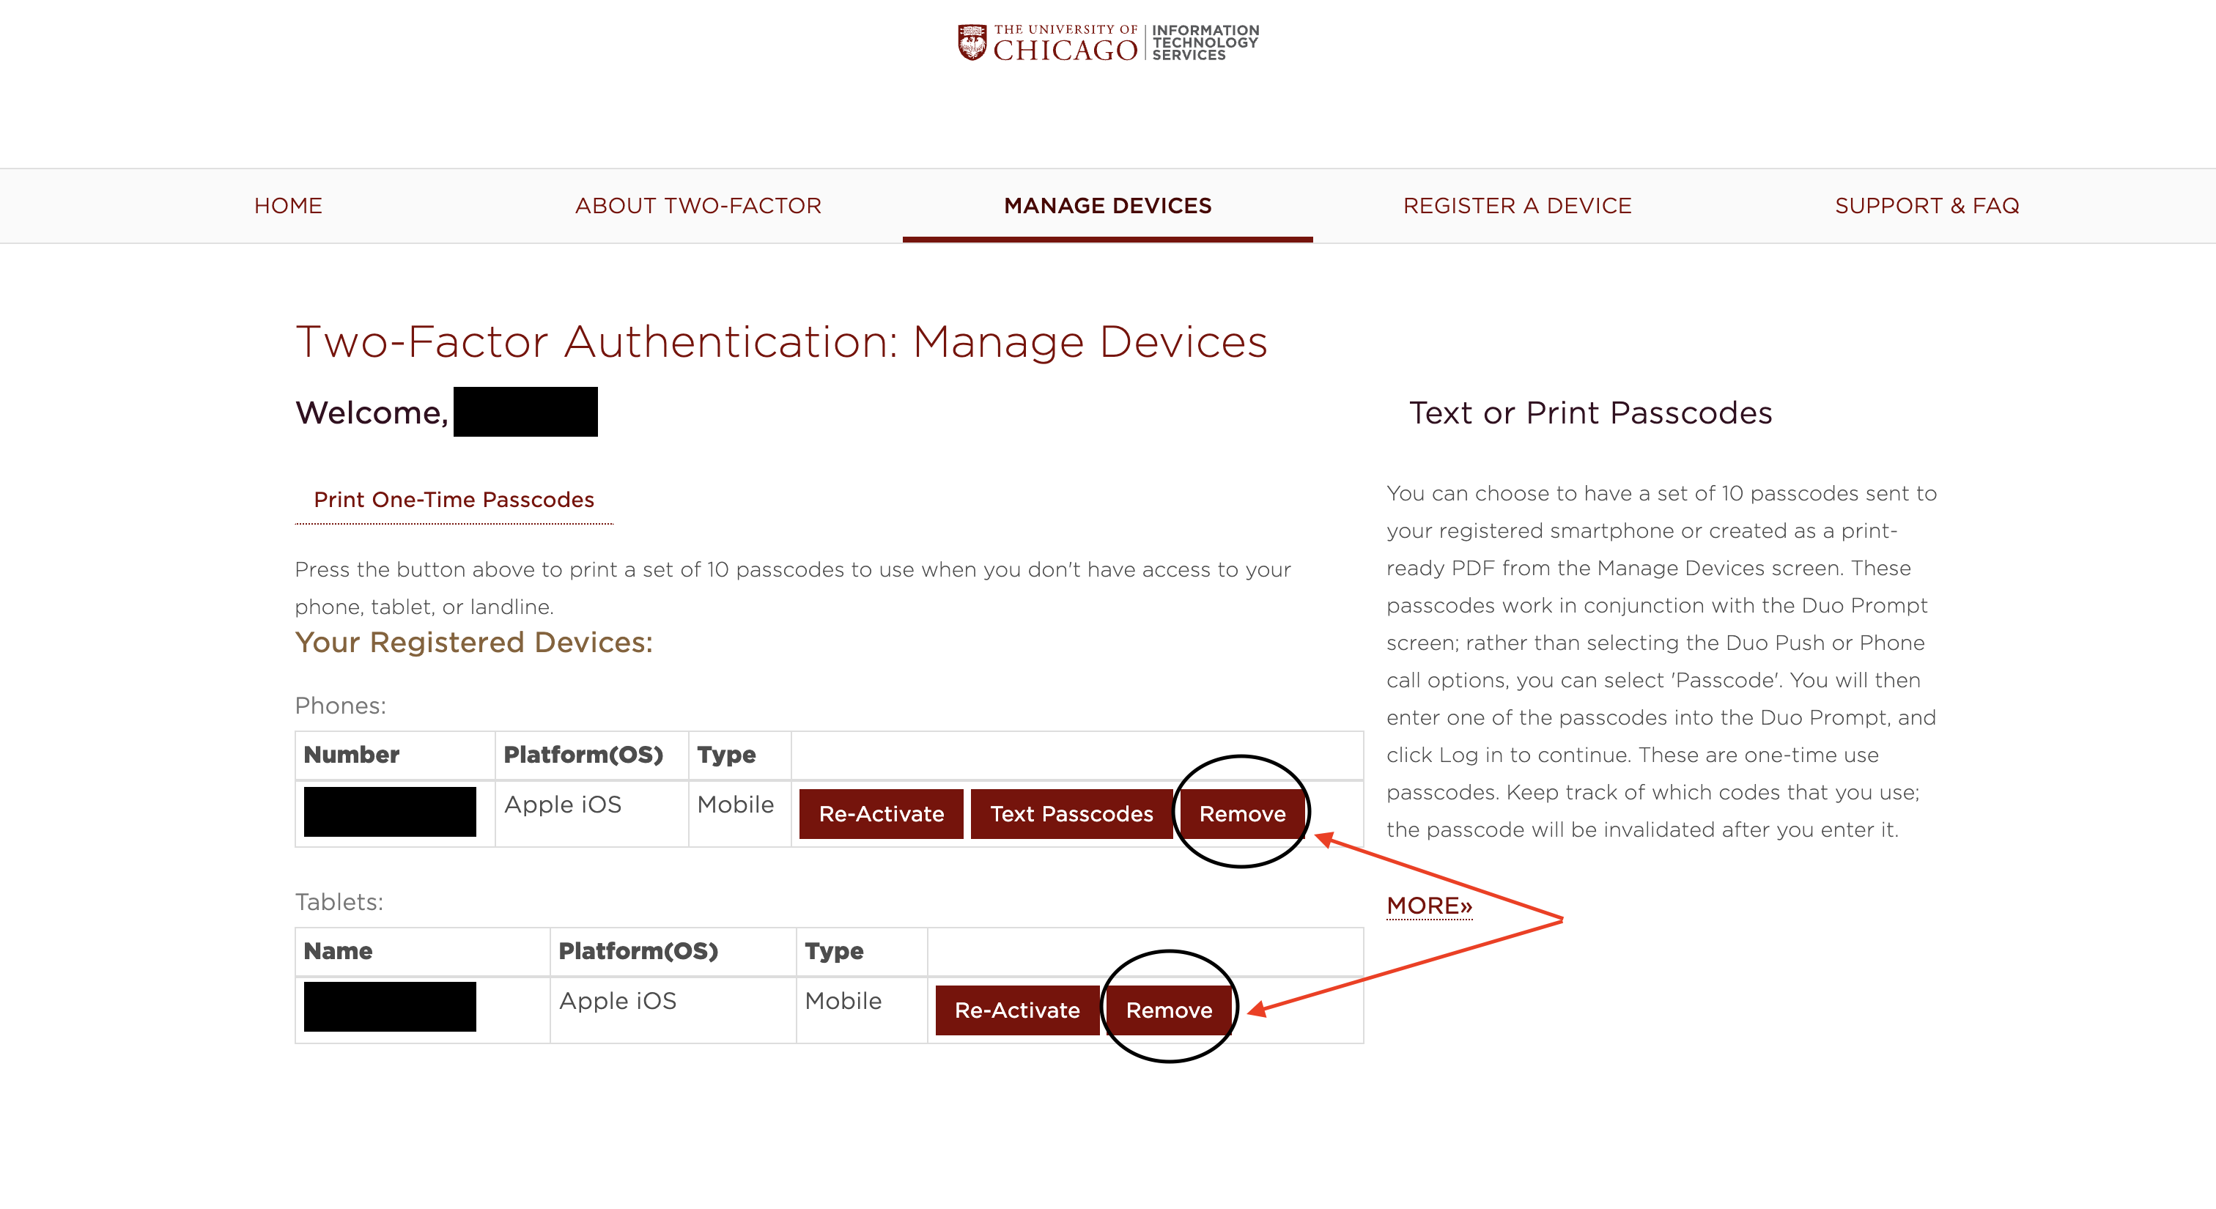Image resolution: width=2216 pixels, height=1209 pixels.
Task: Open the ABOUT TWO-FACTOR page
Action: [698, 205]
